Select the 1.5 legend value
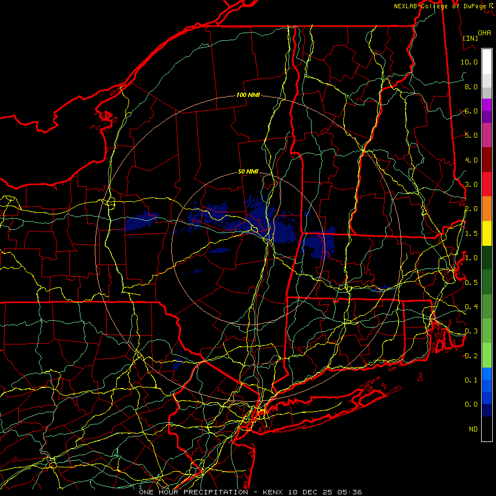 pyautogui.click(x=471, y=234)
